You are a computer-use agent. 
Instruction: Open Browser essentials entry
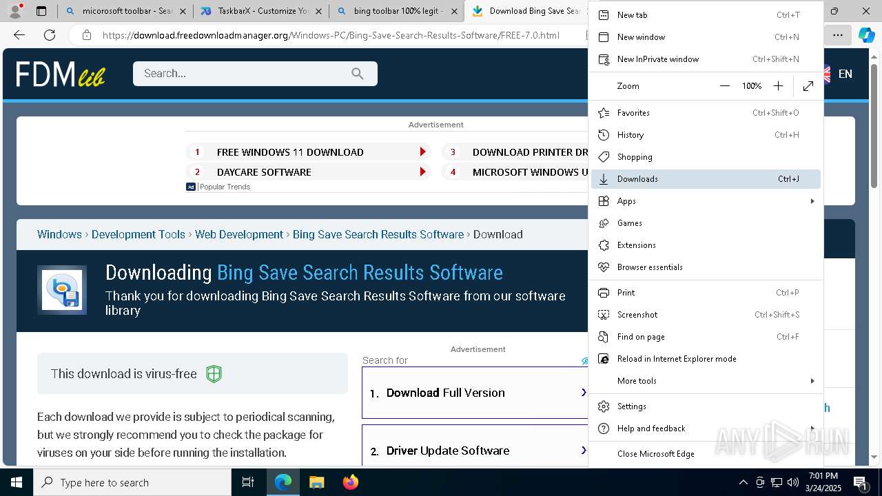(706, 267)
